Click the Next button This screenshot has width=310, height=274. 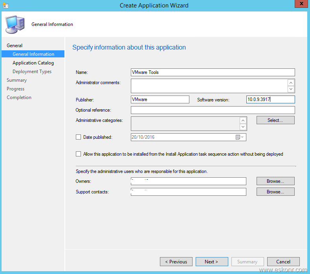(x=212, y=261)
